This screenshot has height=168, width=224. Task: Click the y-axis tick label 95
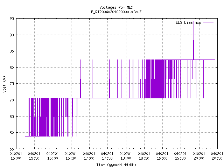click(12, 19)
